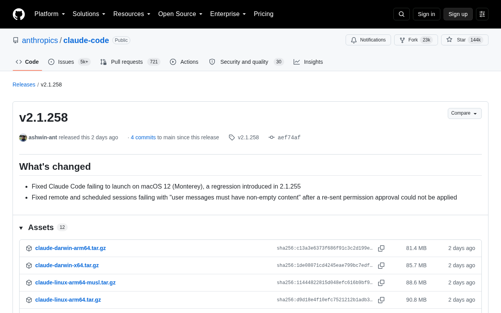The width and height of the screenshot is (501, 313).
Task: Click the 85.7 MB file size
Action: coord(416,265)
